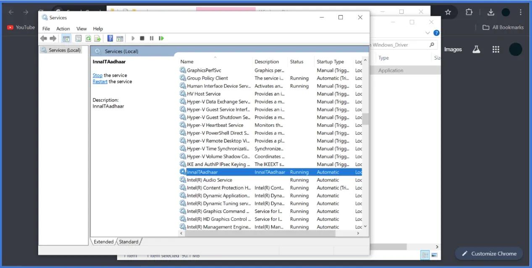Select Intel(R) Content Protection service row

click(270, 188)
